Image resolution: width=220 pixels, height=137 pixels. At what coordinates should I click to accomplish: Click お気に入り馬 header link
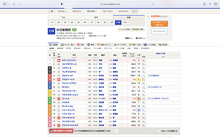161,54
